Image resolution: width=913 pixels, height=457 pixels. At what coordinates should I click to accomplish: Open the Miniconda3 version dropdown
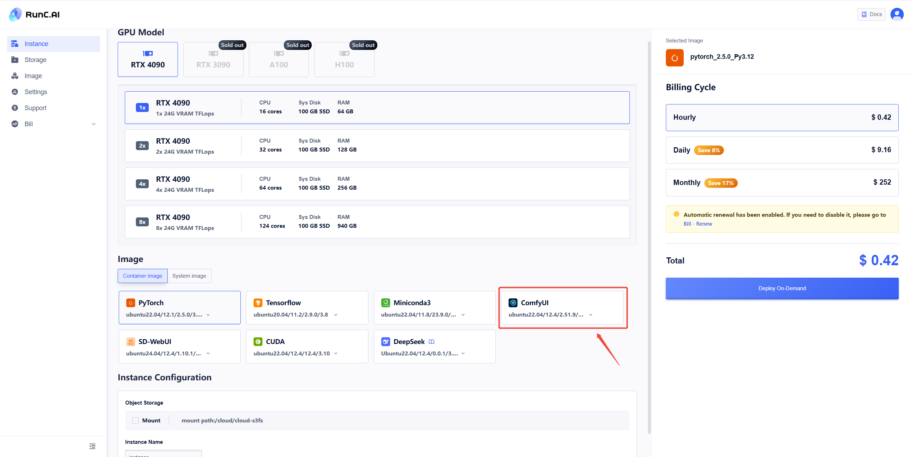tap(463, 315)
